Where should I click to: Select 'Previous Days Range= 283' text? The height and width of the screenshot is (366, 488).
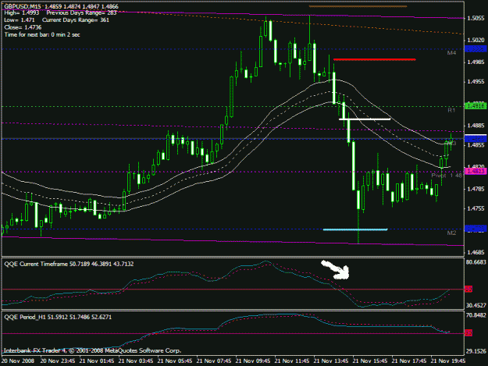81,12
